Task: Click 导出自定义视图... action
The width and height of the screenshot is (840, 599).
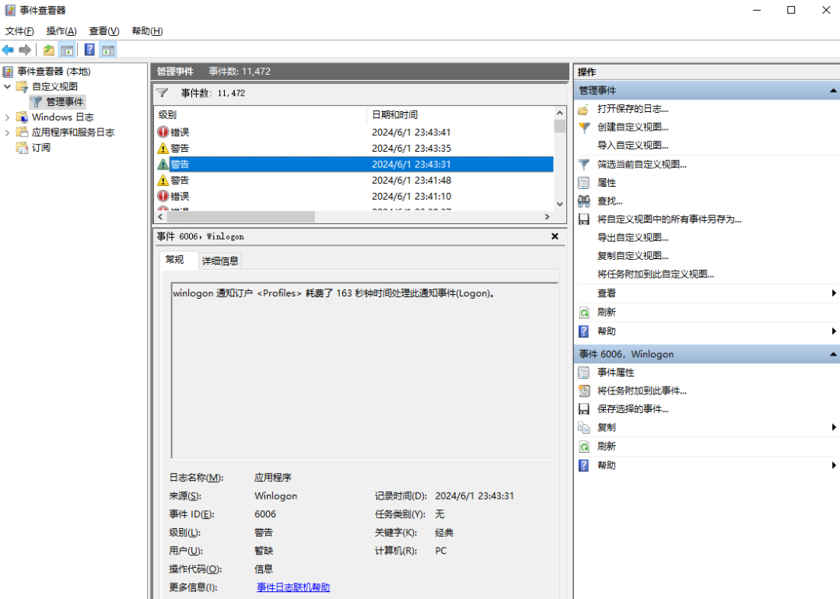Action: 632,237
